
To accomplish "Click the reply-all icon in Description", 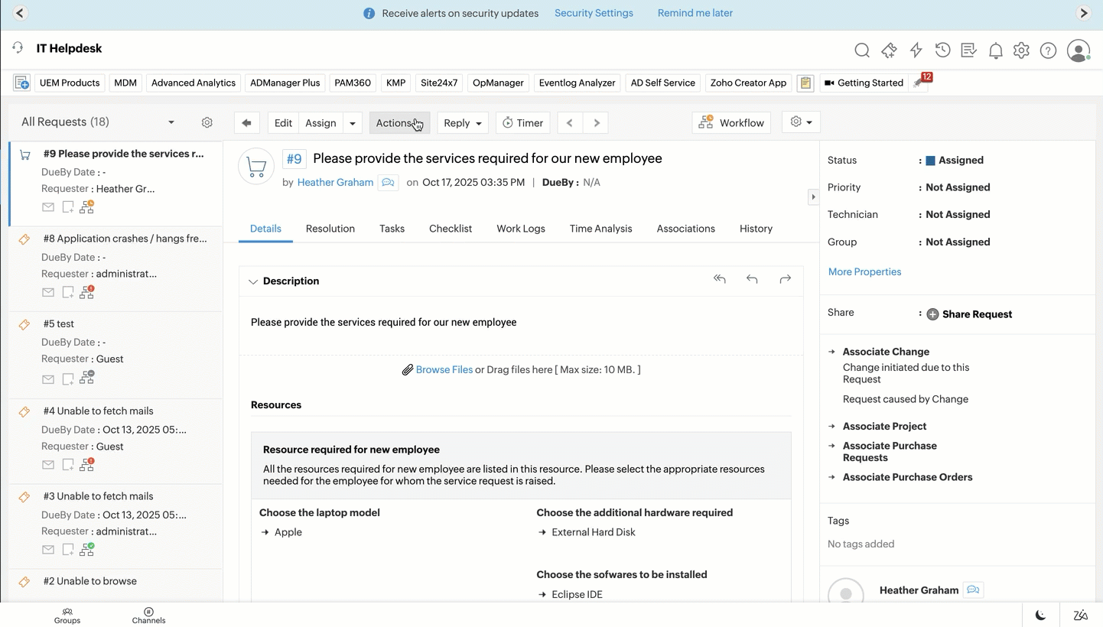I will [x=719, y=279].
